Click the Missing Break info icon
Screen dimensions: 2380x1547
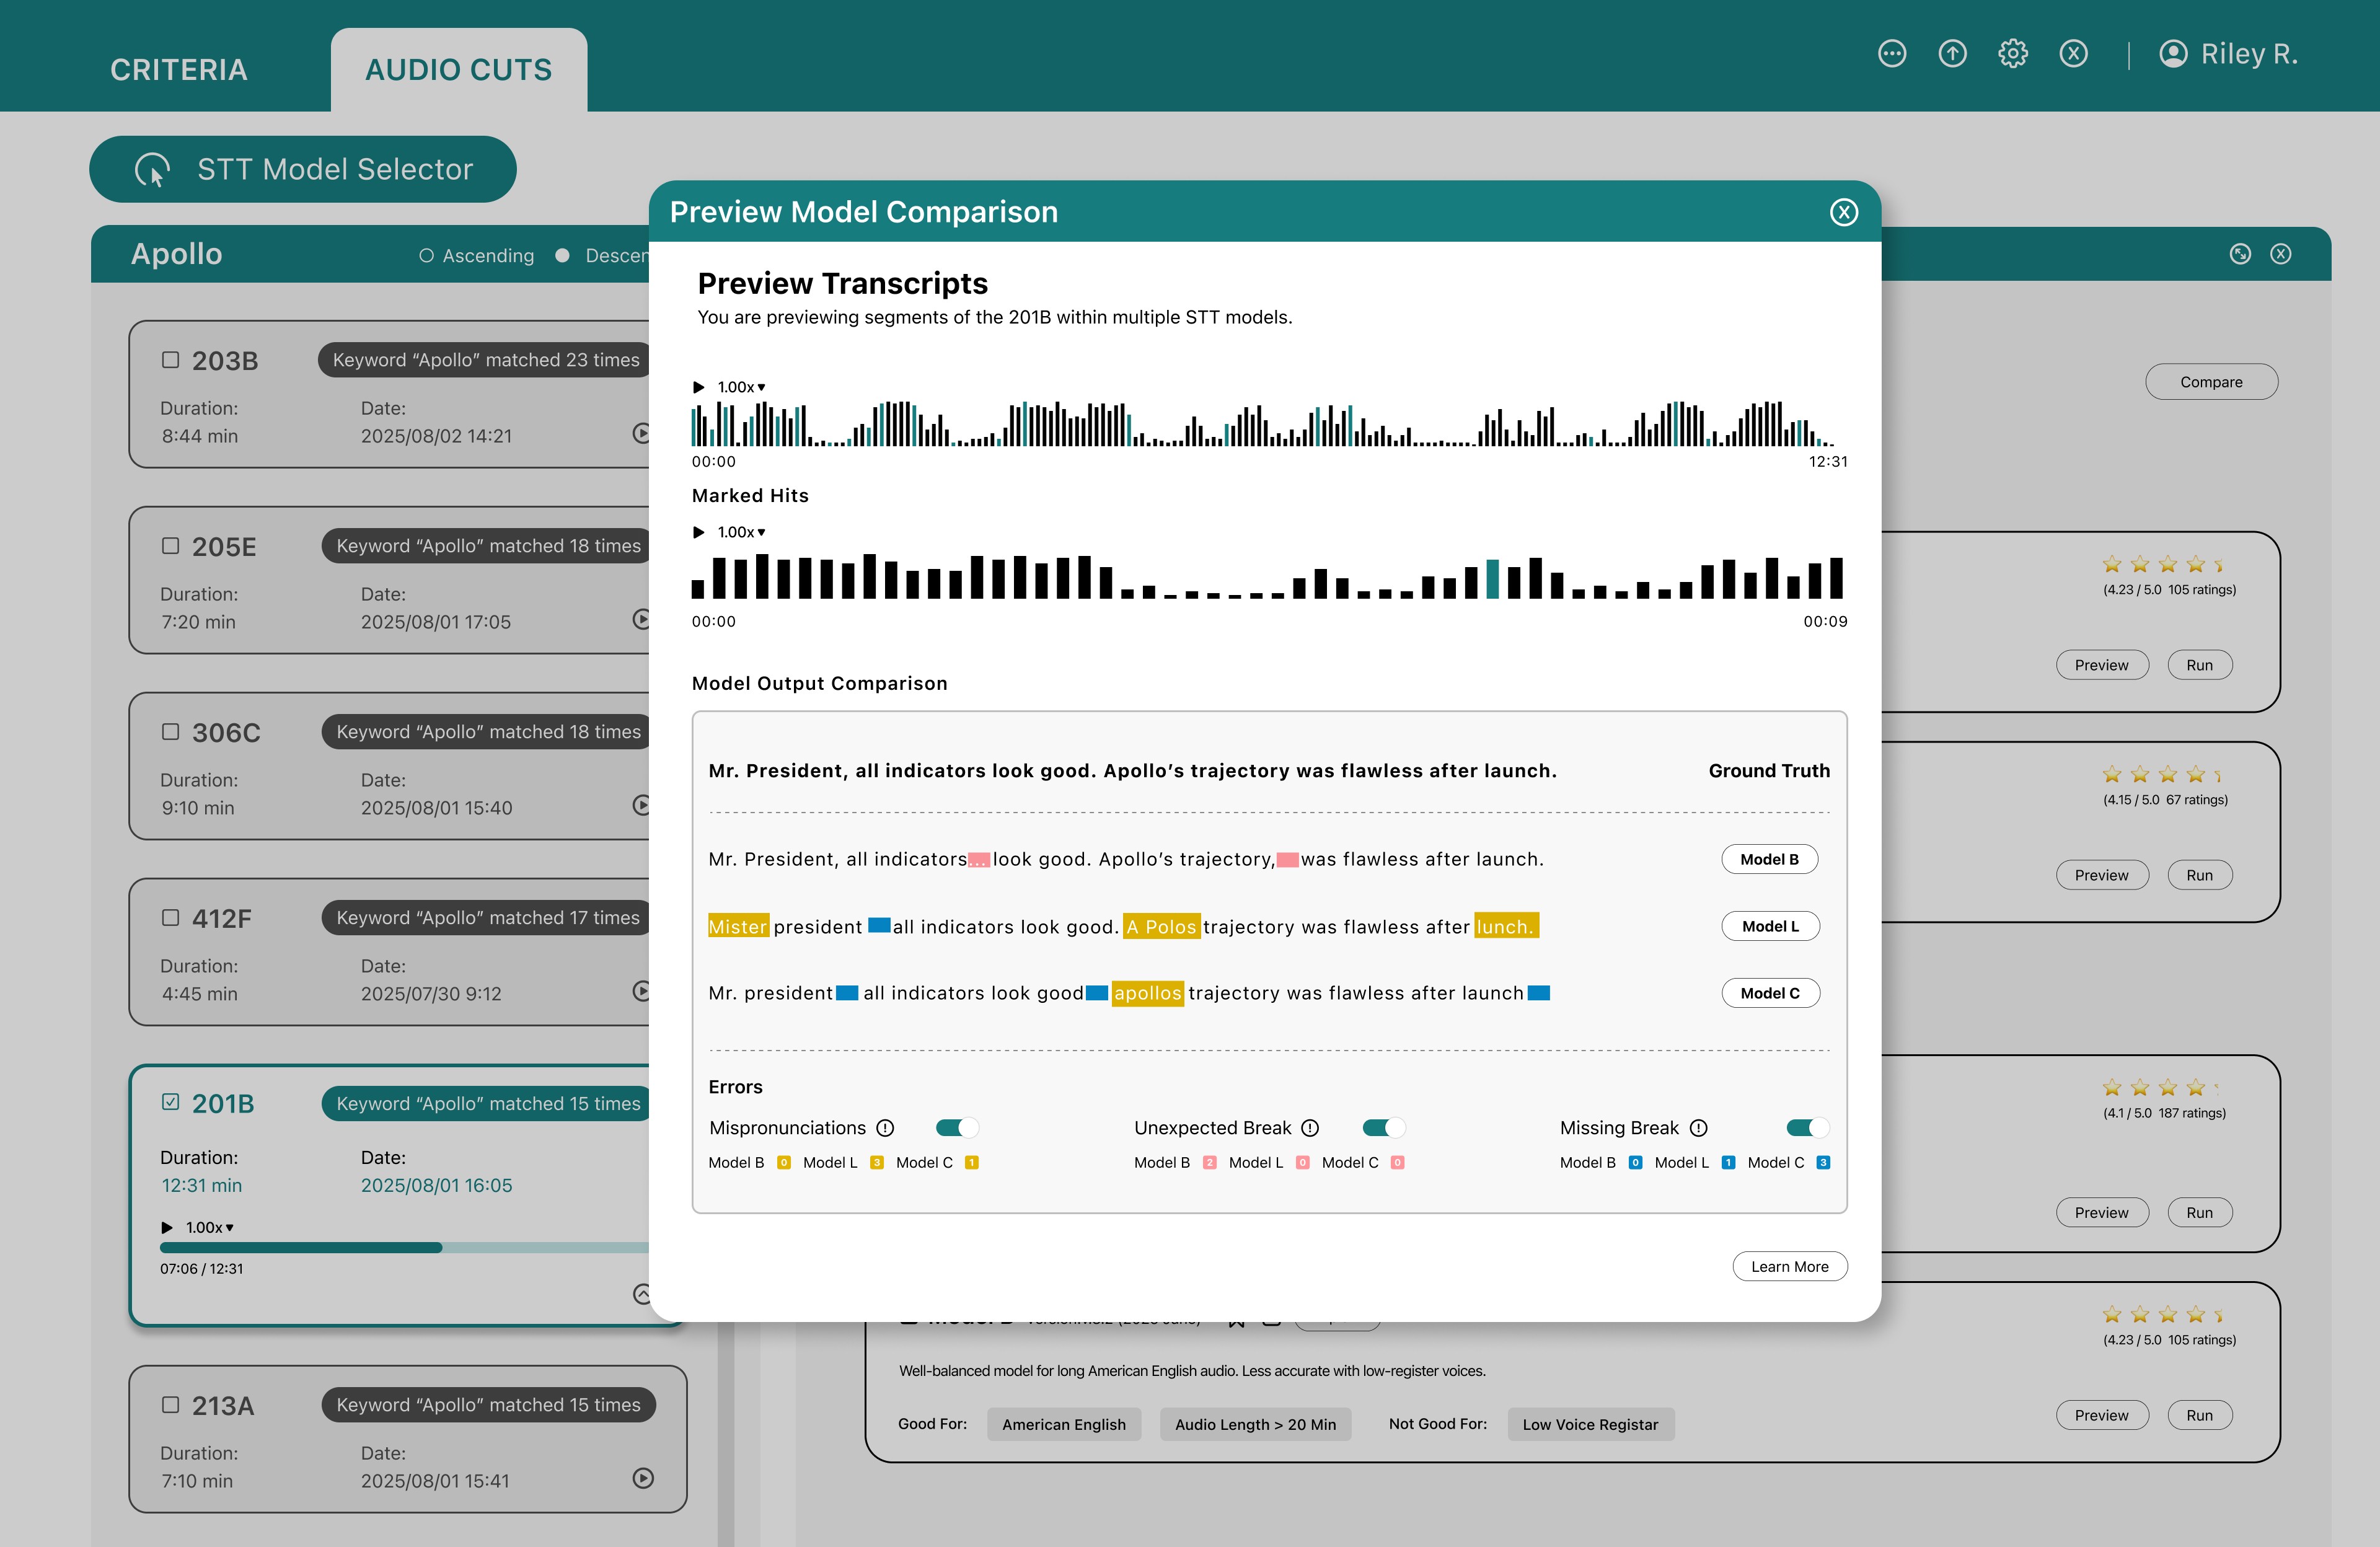pos(1698,1128)
